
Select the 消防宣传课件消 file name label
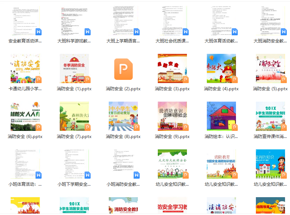coord(270,137)
